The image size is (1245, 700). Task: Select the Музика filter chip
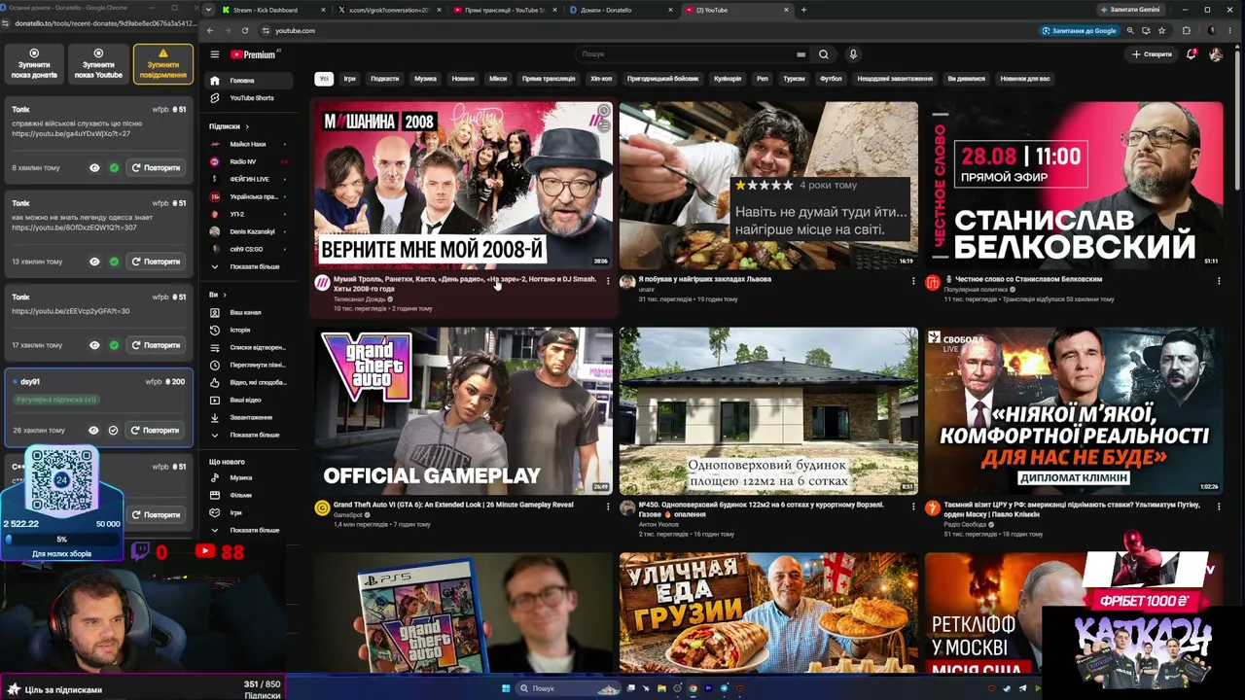pos(425,79)
